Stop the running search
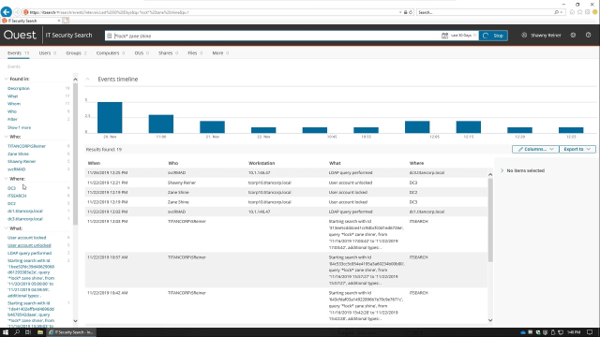The width and height of the screenshot is (600, 337). point(493,36)
